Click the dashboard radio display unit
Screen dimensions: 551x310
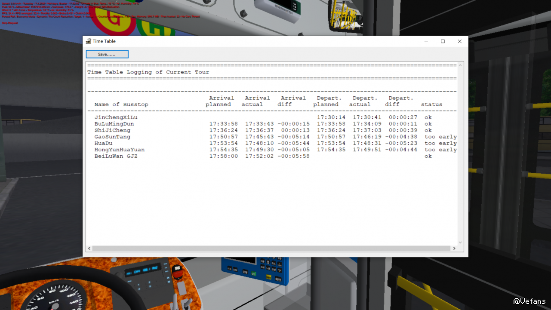(142, 272)
